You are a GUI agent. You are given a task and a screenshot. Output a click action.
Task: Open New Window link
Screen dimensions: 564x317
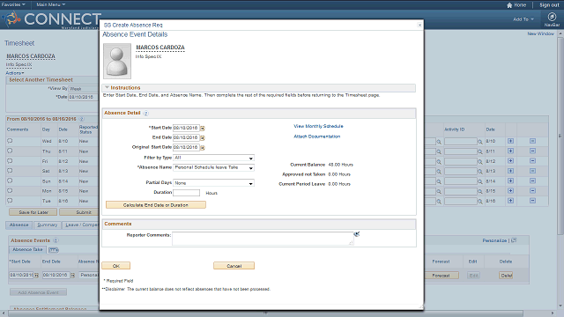pos(540,33)
